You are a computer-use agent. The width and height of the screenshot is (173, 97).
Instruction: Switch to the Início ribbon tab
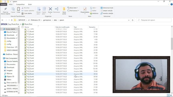pyautogui.click(x=11, y=4)
